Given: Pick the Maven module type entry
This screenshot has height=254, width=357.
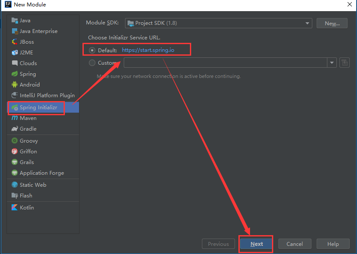Looking at the screenshot, I should tap(43, 118).
